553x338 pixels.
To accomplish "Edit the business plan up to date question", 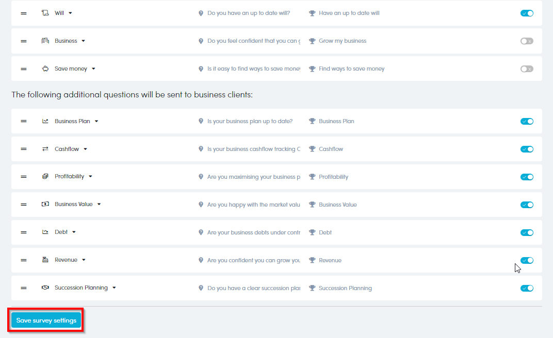I will pyautogui.click(x=250, y=122).
